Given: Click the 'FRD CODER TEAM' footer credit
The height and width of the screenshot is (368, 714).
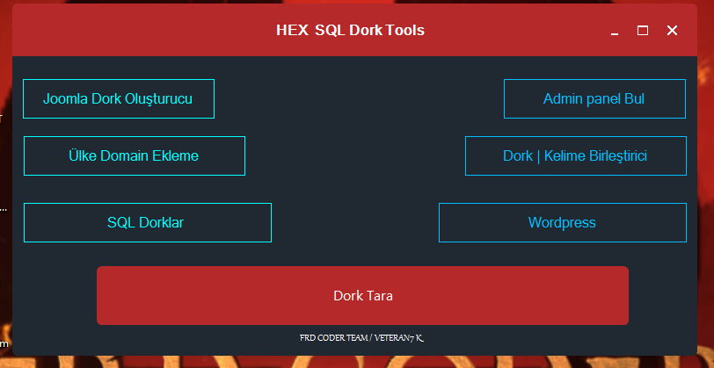Looking at the screenshot, I should [x=333, y=336].
